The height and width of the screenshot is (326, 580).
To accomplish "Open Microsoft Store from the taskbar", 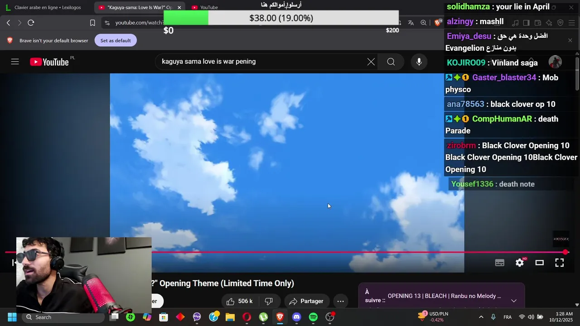I will [164, 317].
